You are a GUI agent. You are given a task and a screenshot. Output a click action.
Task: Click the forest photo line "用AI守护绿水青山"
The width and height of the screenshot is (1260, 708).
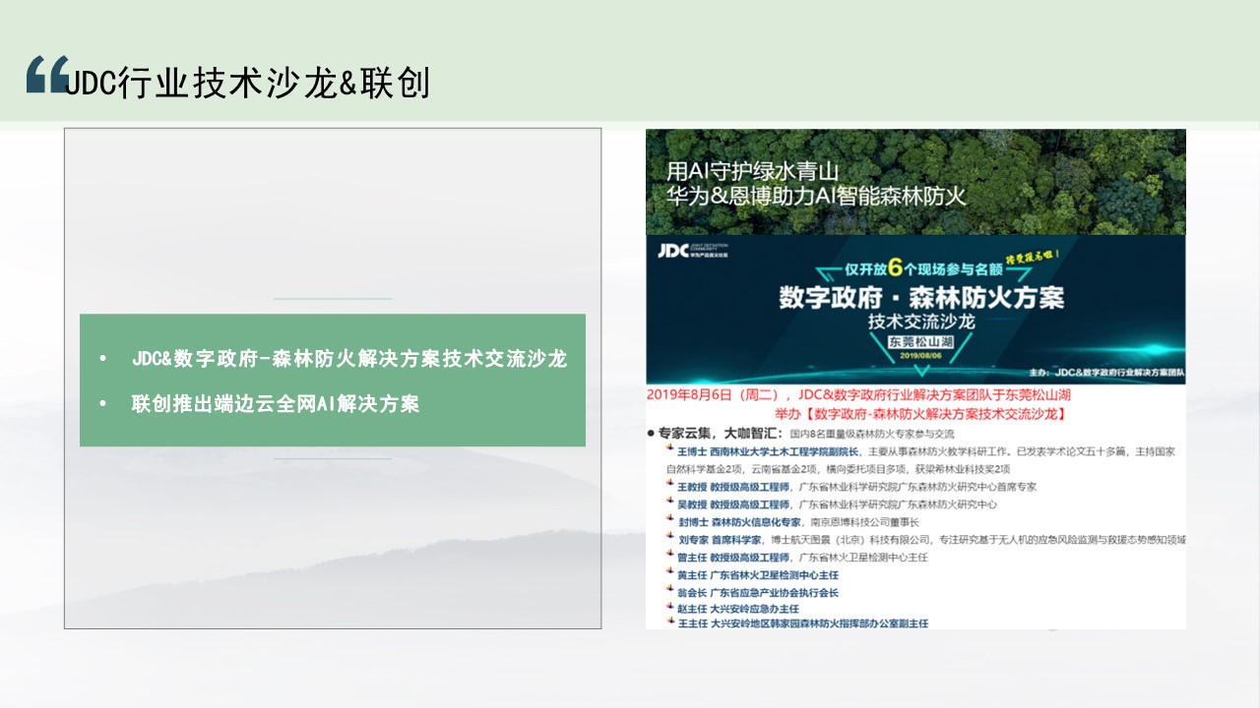pyautogui.click(x=752, y=170)
